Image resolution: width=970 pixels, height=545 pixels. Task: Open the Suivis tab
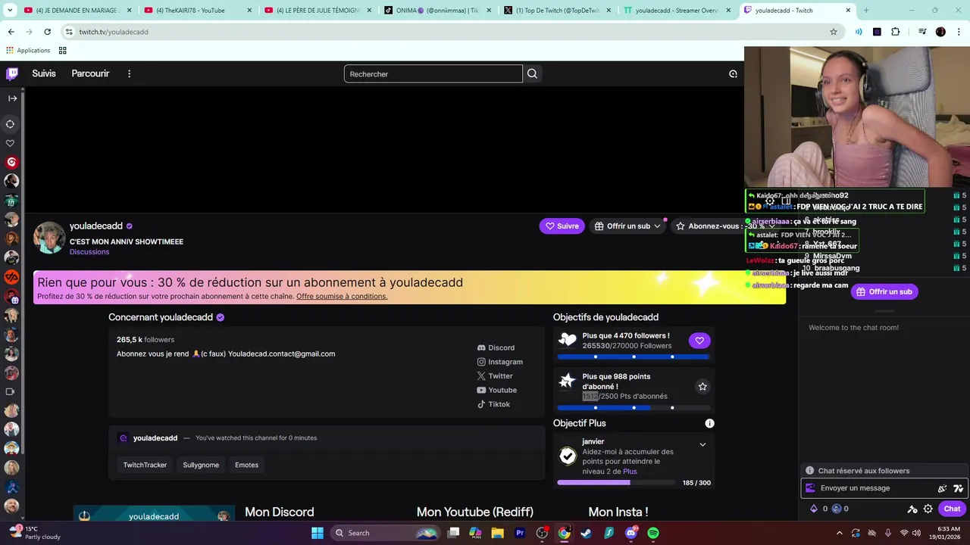pos(44,73)
